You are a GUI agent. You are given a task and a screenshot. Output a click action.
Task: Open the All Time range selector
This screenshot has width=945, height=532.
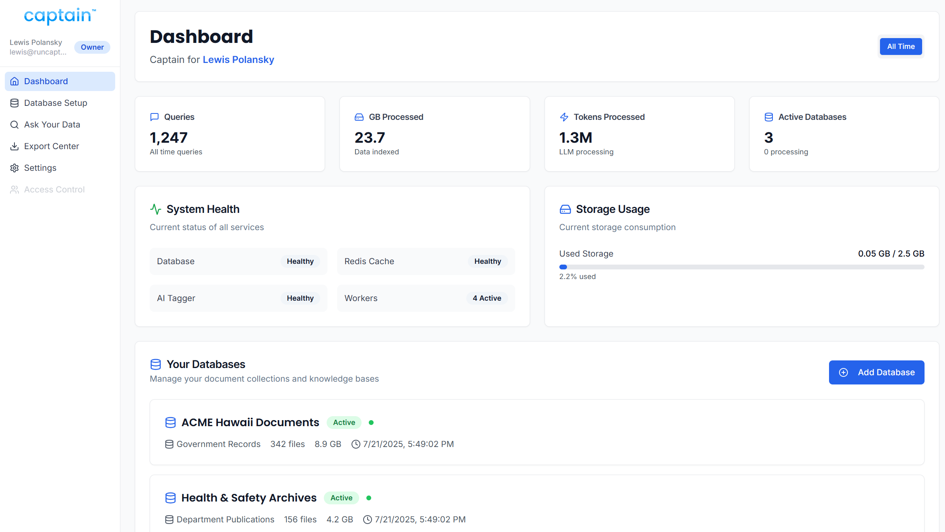pyautogui.click(x=900, y=47)
